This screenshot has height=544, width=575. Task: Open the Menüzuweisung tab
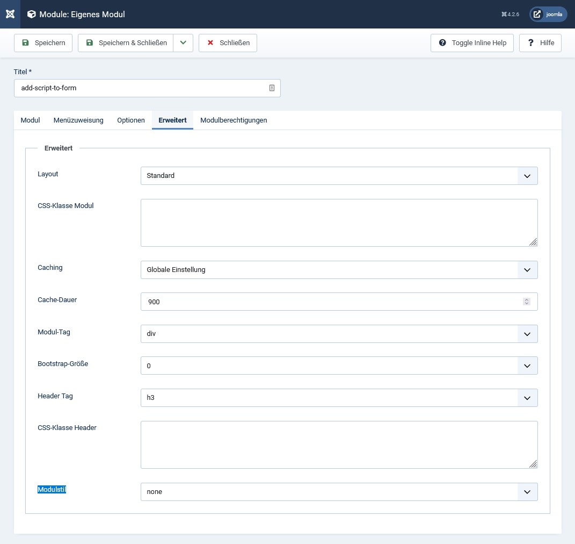[x=78, y=120]
